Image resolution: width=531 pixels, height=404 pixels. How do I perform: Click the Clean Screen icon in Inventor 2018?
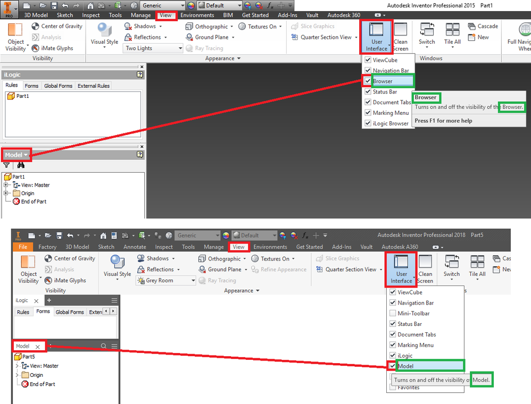coord(425,262)
